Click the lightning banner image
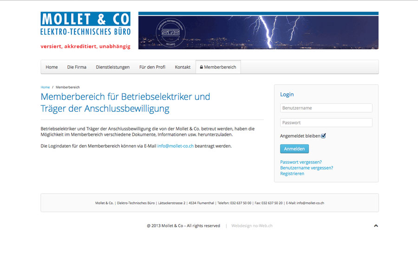Image resolution: width=418 pixels, height=278 pixels. 258,31
